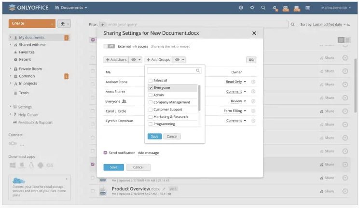Click the upload arrow button beside Create
This screenshot has height=208, width=359.
[64, 24]
